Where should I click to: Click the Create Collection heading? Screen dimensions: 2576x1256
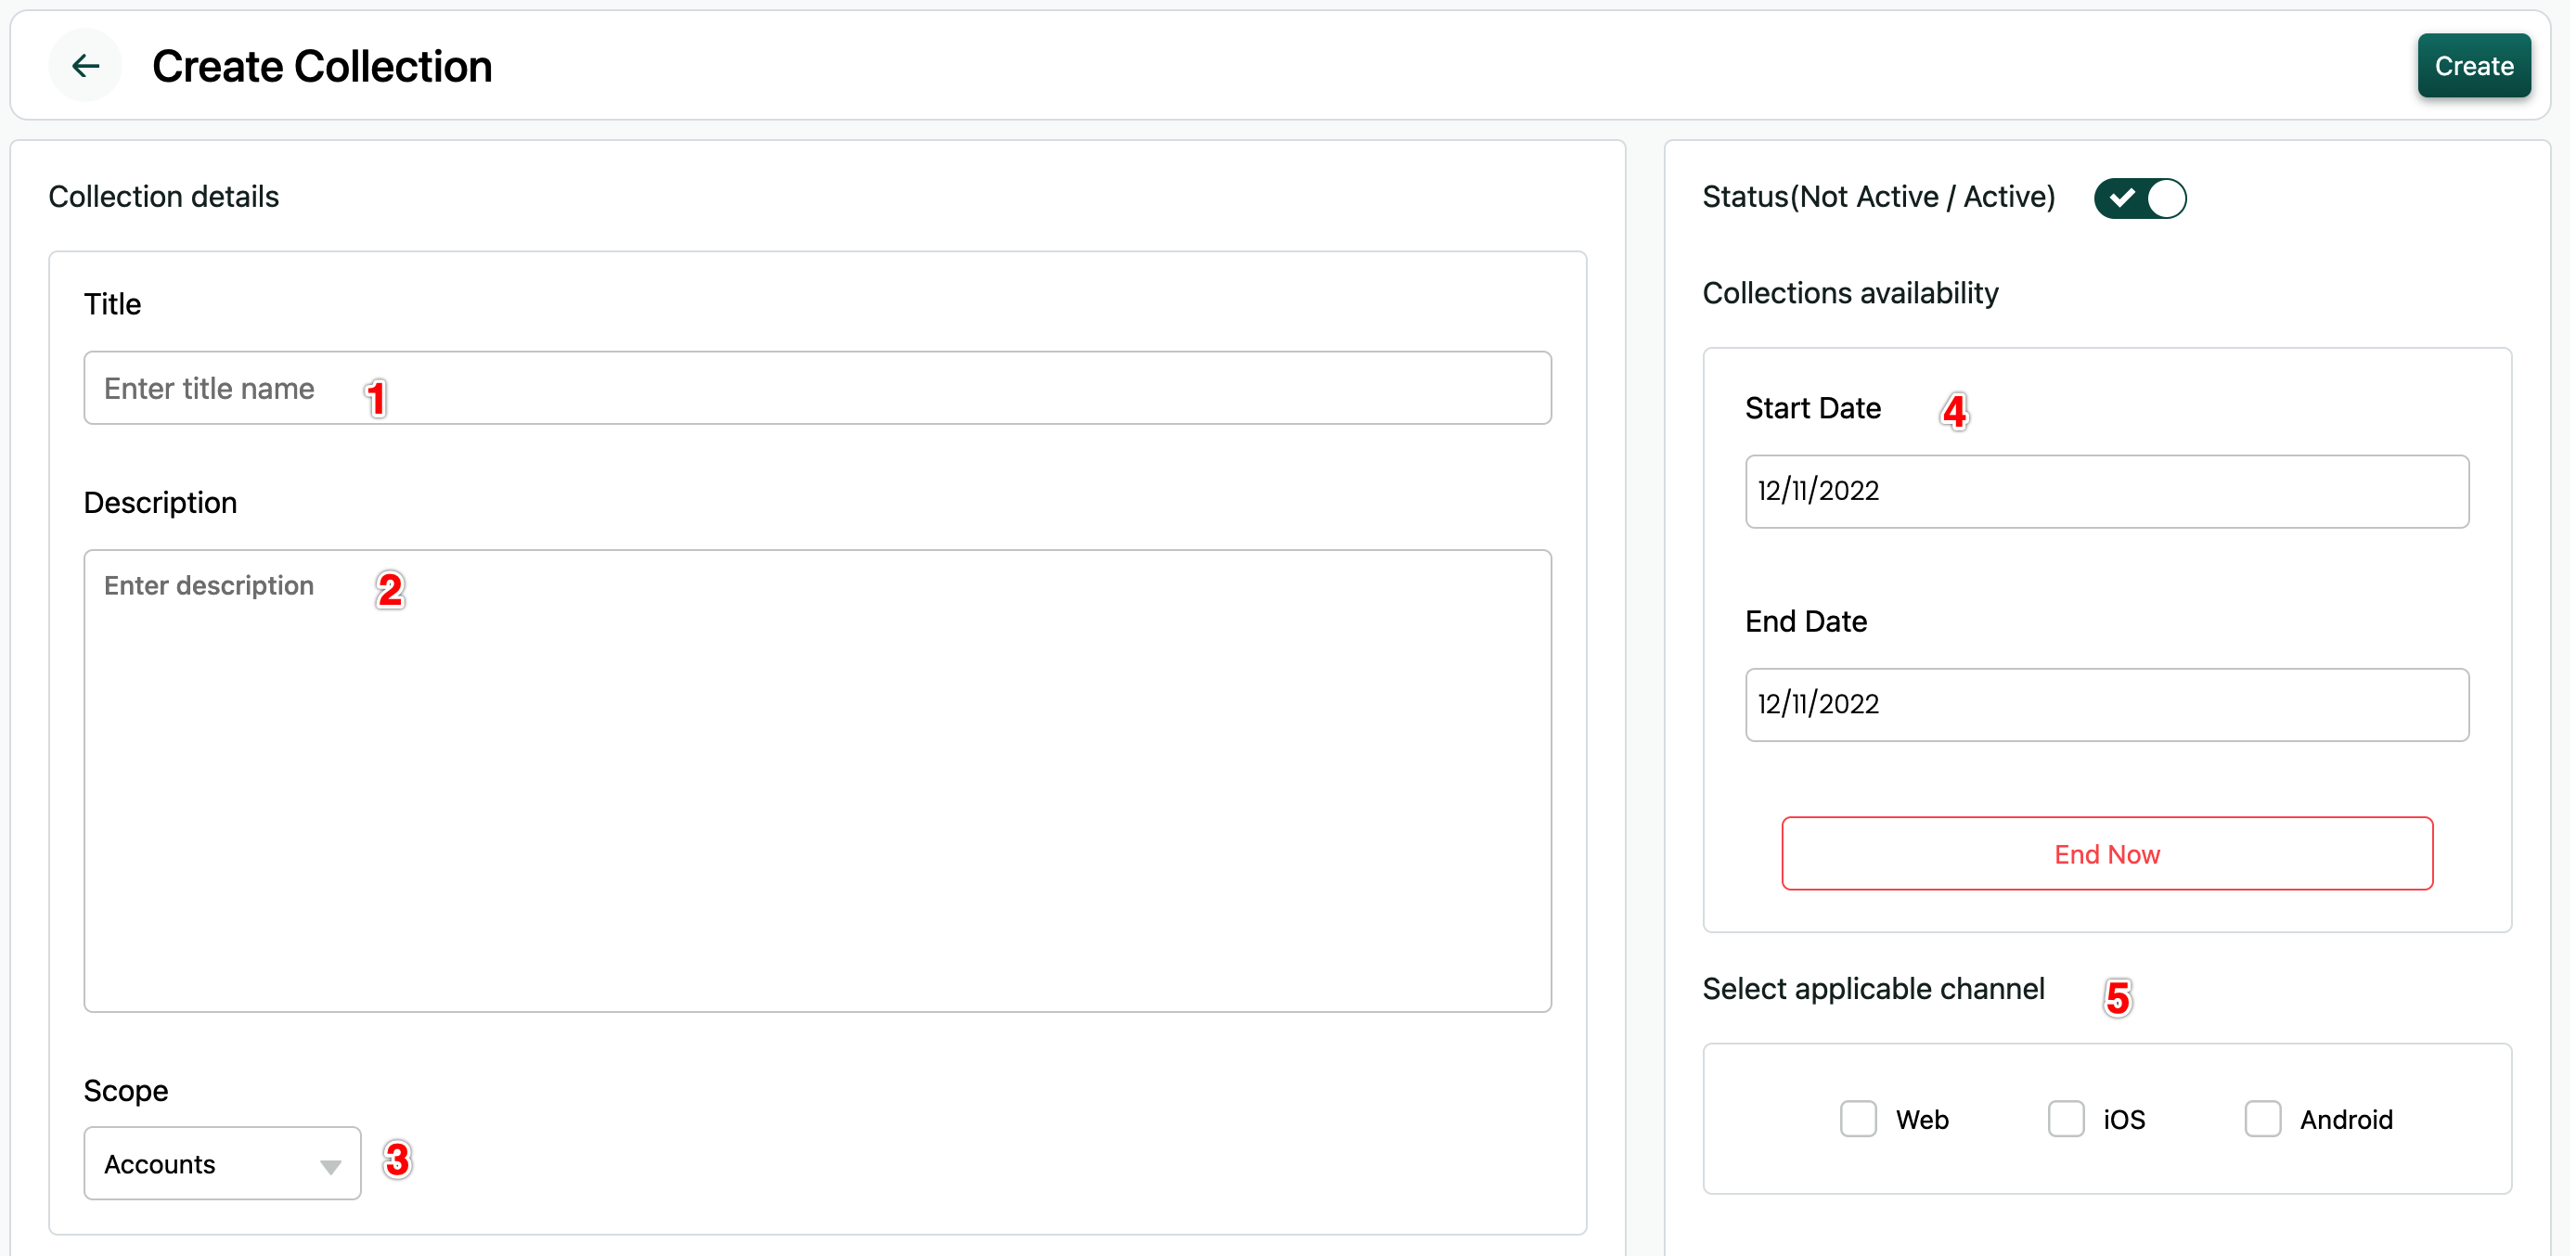pos(322,66)
